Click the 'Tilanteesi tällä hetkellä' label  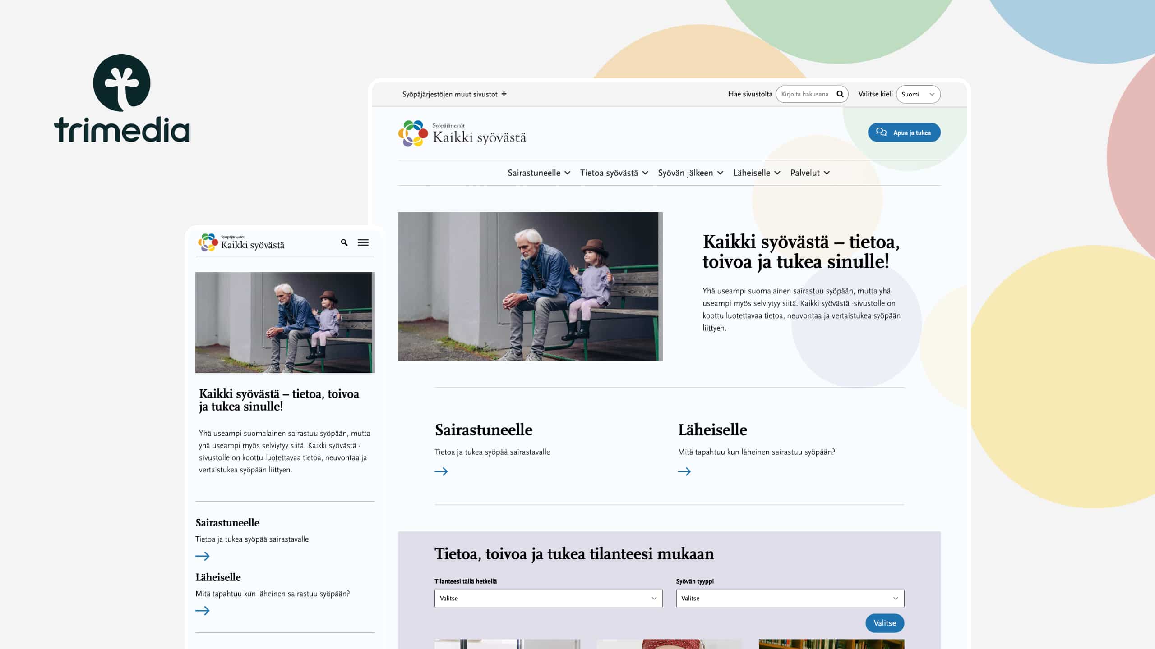466,581
